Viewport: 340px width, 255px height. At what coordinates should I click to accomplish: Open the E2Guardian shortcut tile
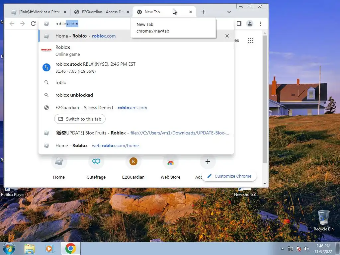click(x=133, y=168)
